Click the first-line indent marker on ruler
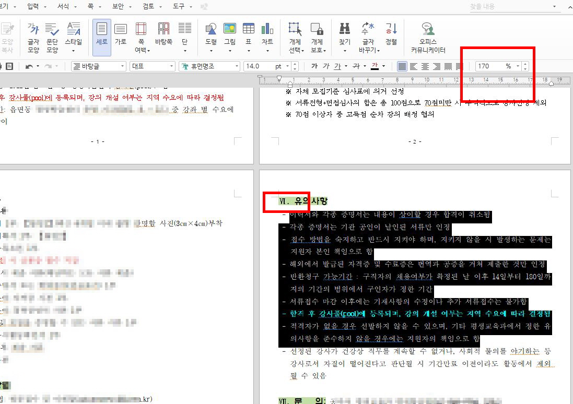Viewport: 573px width, 404px height. click(279, 78)
